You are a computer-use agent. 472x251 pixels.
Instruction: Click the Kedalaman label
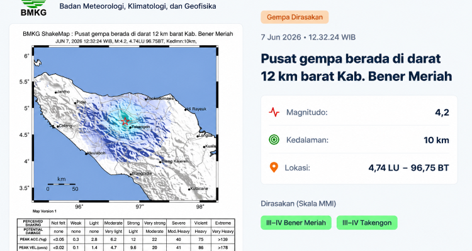pos(307,140)
